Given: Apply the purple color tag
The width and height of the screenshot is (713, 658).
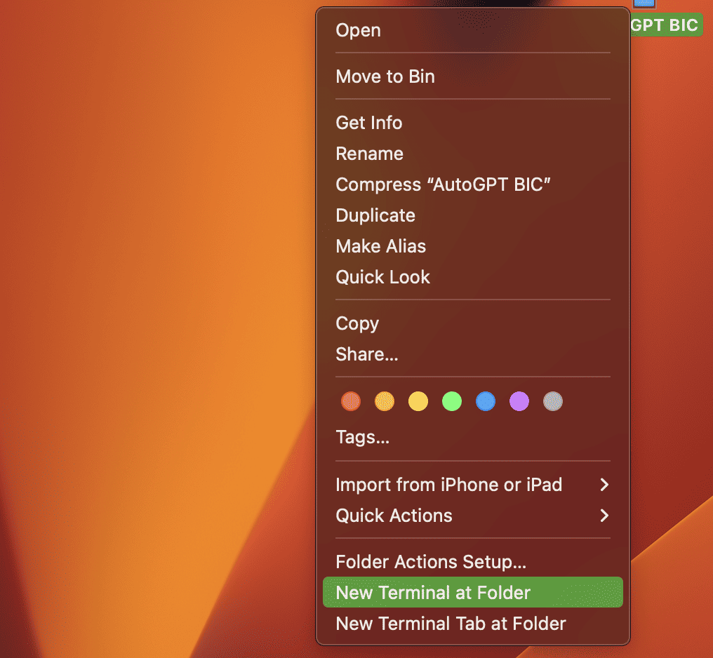Looking at the screenshot, I should point(519,401).
